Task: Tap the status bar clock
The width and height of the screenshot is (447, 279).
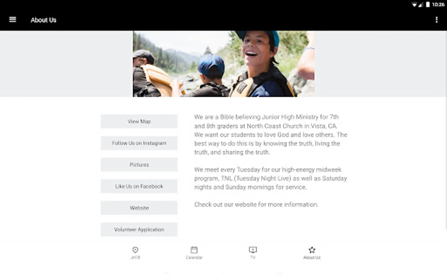Action: coord(438,5)
